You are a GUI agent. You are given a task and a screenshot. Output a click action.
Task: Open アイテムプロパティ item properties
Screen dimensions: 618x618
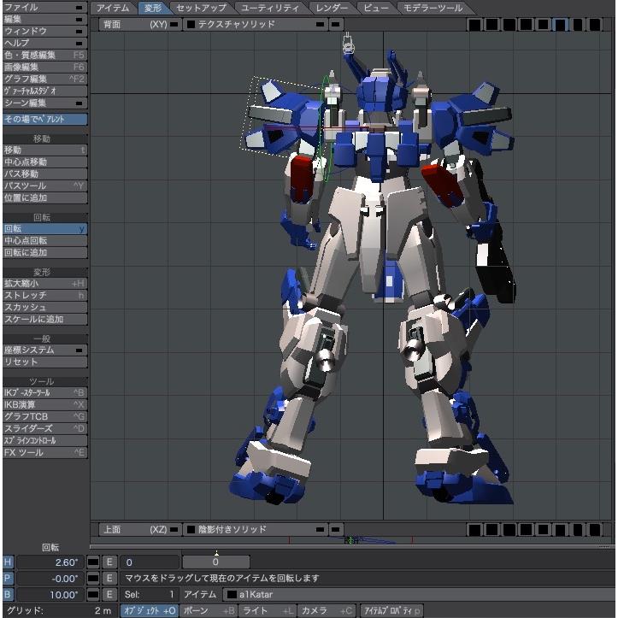pyautogui.click(x=391, y=610)
